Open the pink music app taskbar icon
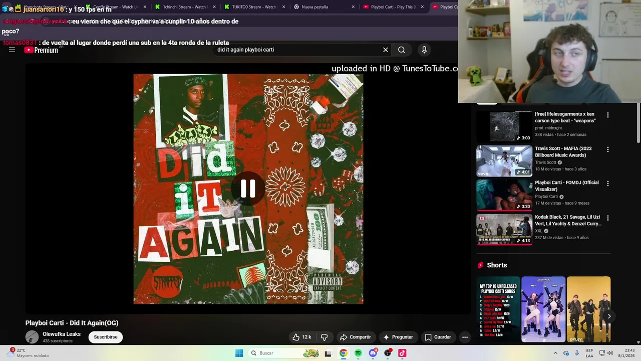Screen dimensions: 641x361 coord(402,353)
